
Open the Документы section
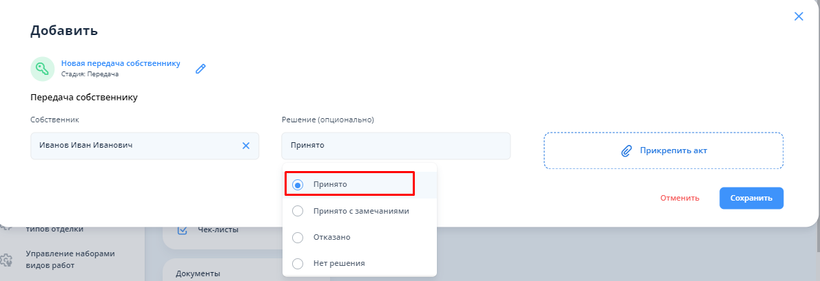tap(198, 273)
